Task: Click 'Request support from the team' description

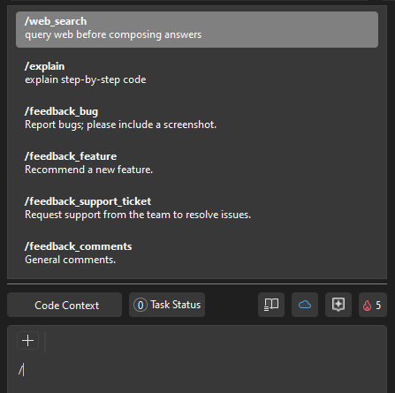Action: [x=138, y=215]
